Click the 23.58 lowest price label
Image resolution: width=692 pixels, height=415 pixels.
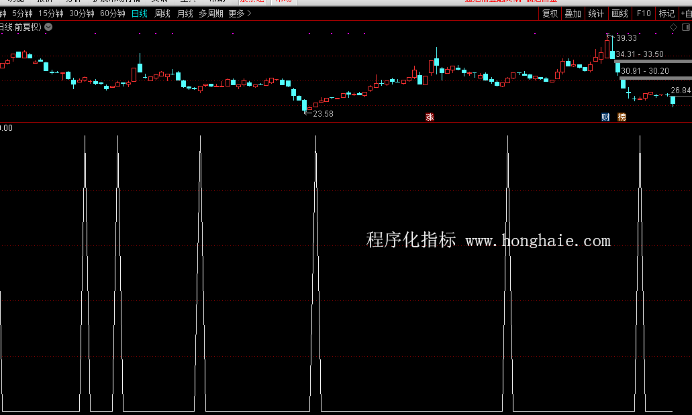323,114
